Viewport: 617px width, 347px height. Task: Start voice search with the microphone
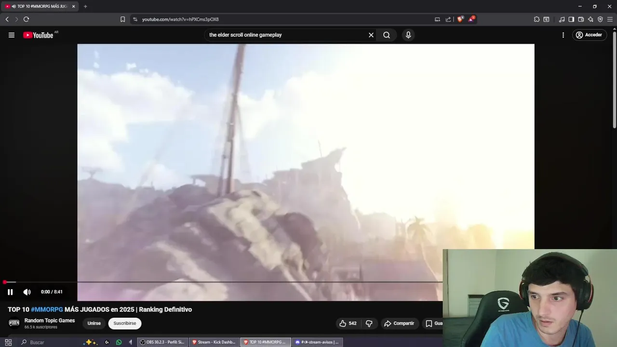click(x=408, y=35)
